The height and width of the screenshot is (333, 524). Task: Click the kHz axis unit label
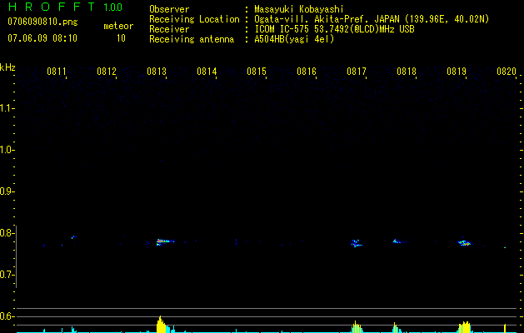[7, 67]
